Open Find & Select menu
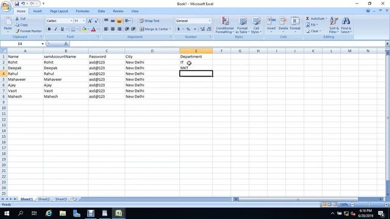The image size is (390, 219). point(346,25)
